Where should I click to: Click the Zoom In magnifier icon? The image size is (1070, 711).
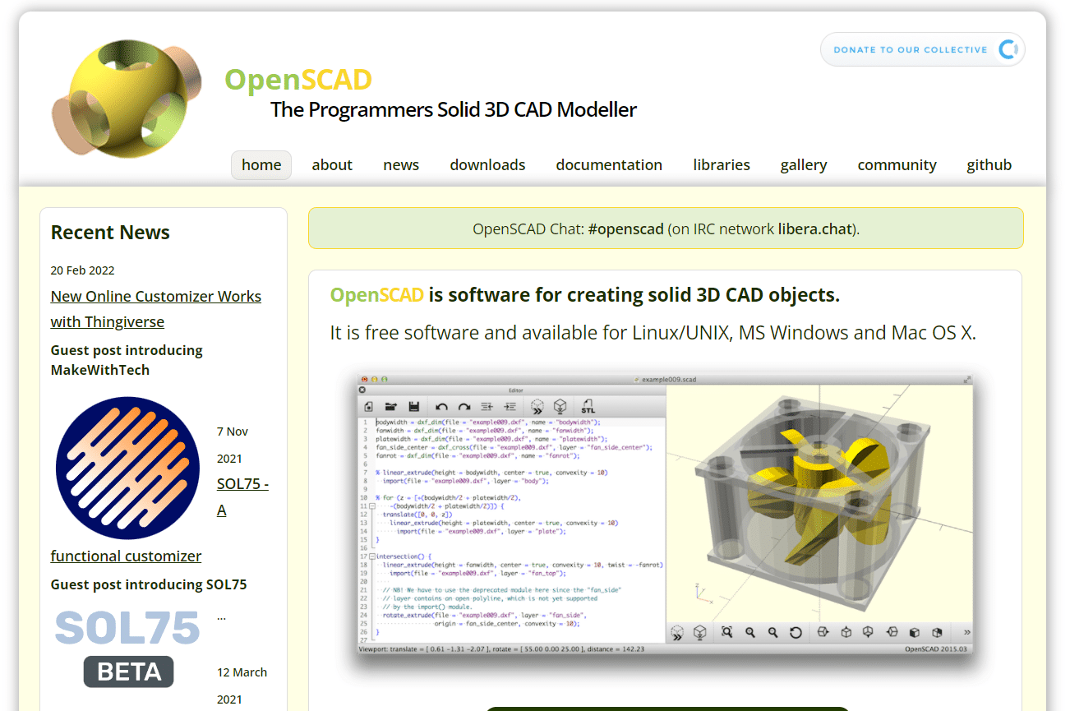click(750, 632)
